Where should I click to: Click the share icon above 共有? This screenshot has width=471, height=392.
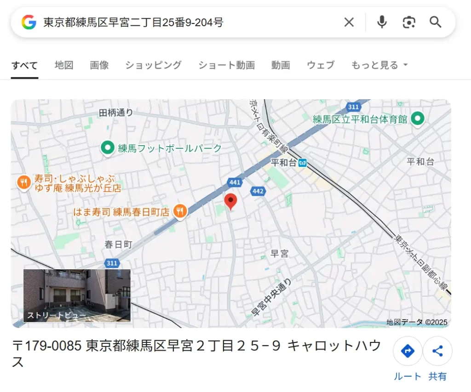pos(438,351)
